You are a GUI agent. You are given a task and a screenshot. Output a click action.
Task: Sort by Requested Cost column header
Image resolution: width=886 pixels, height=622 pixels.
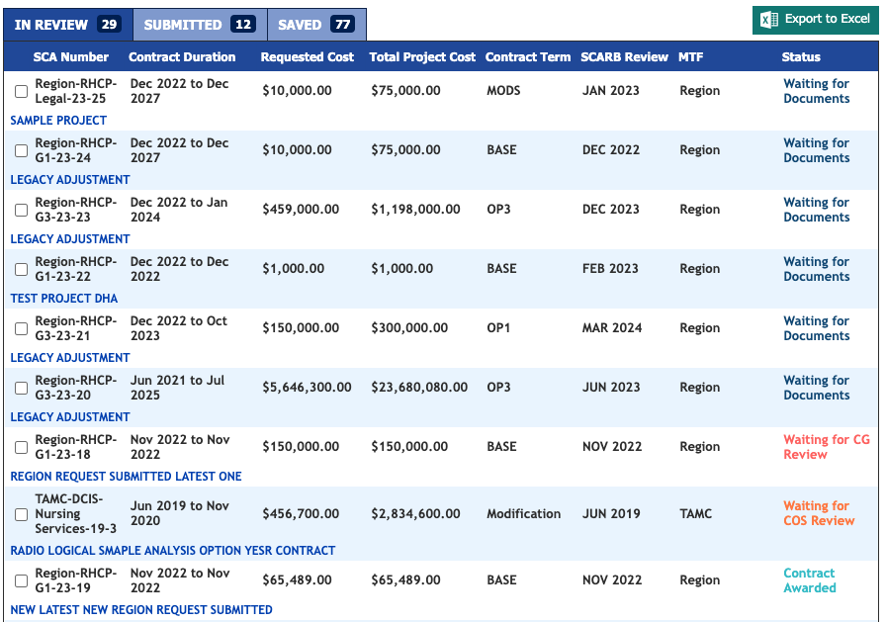click(x=307, y=57)
